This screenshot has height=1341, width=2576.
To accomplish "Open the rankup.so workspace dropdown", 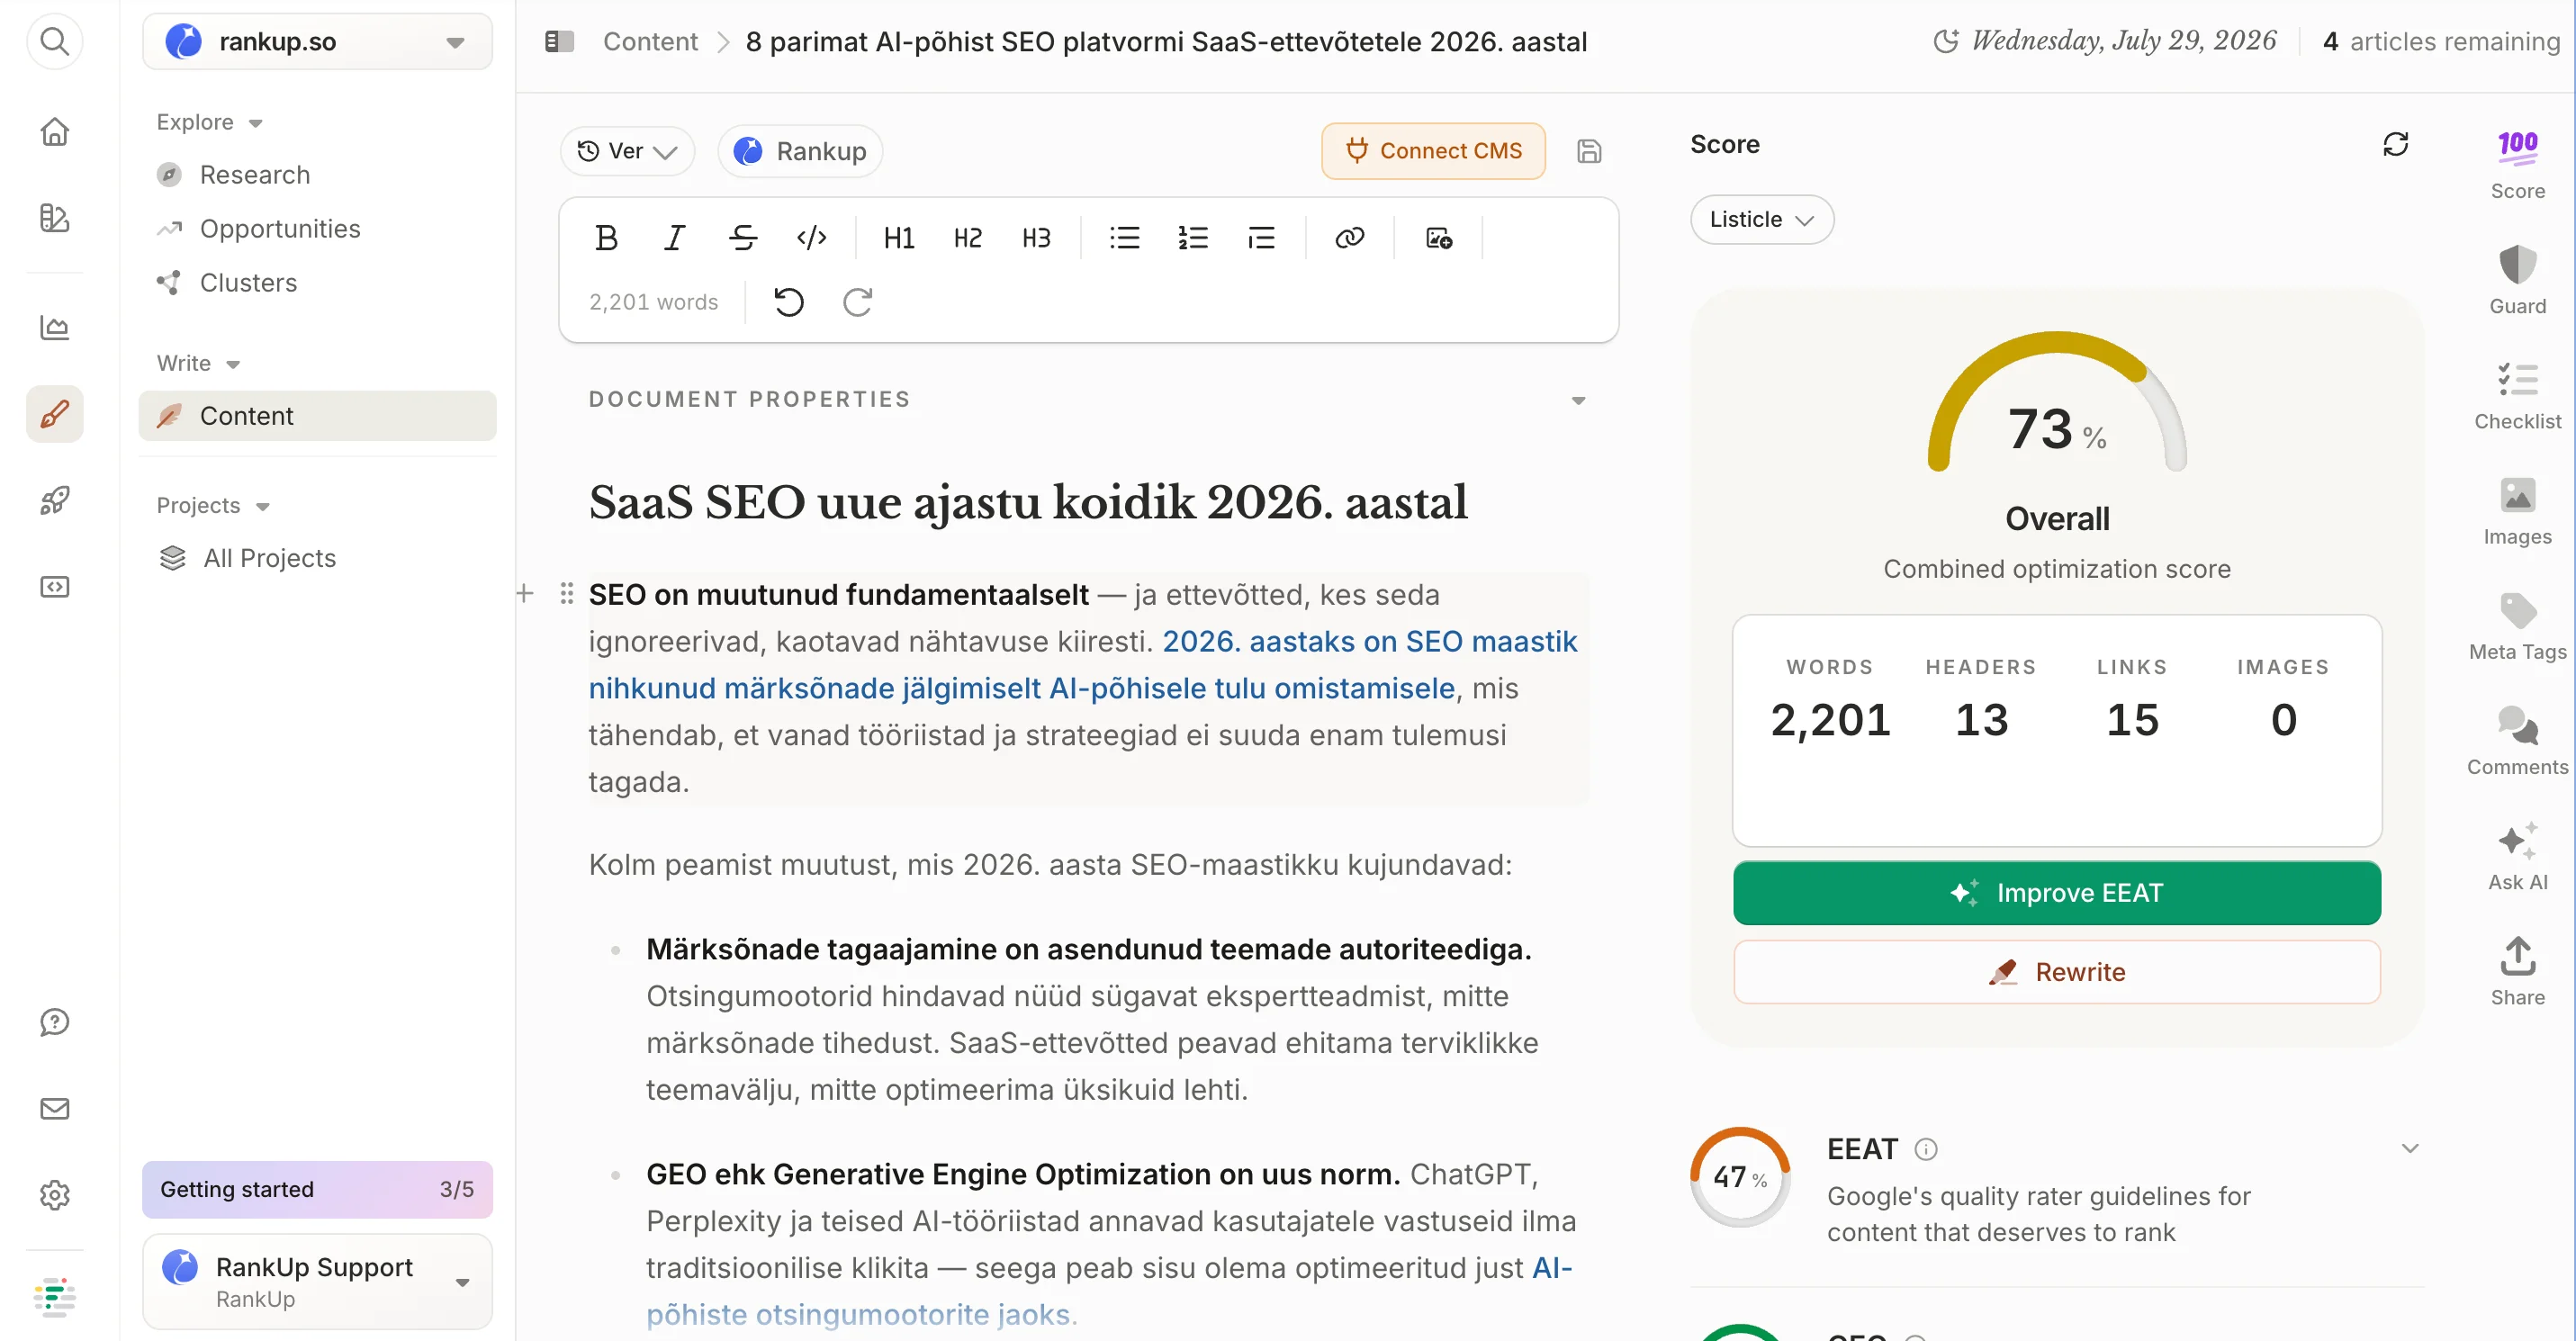I will pos(317,42).
